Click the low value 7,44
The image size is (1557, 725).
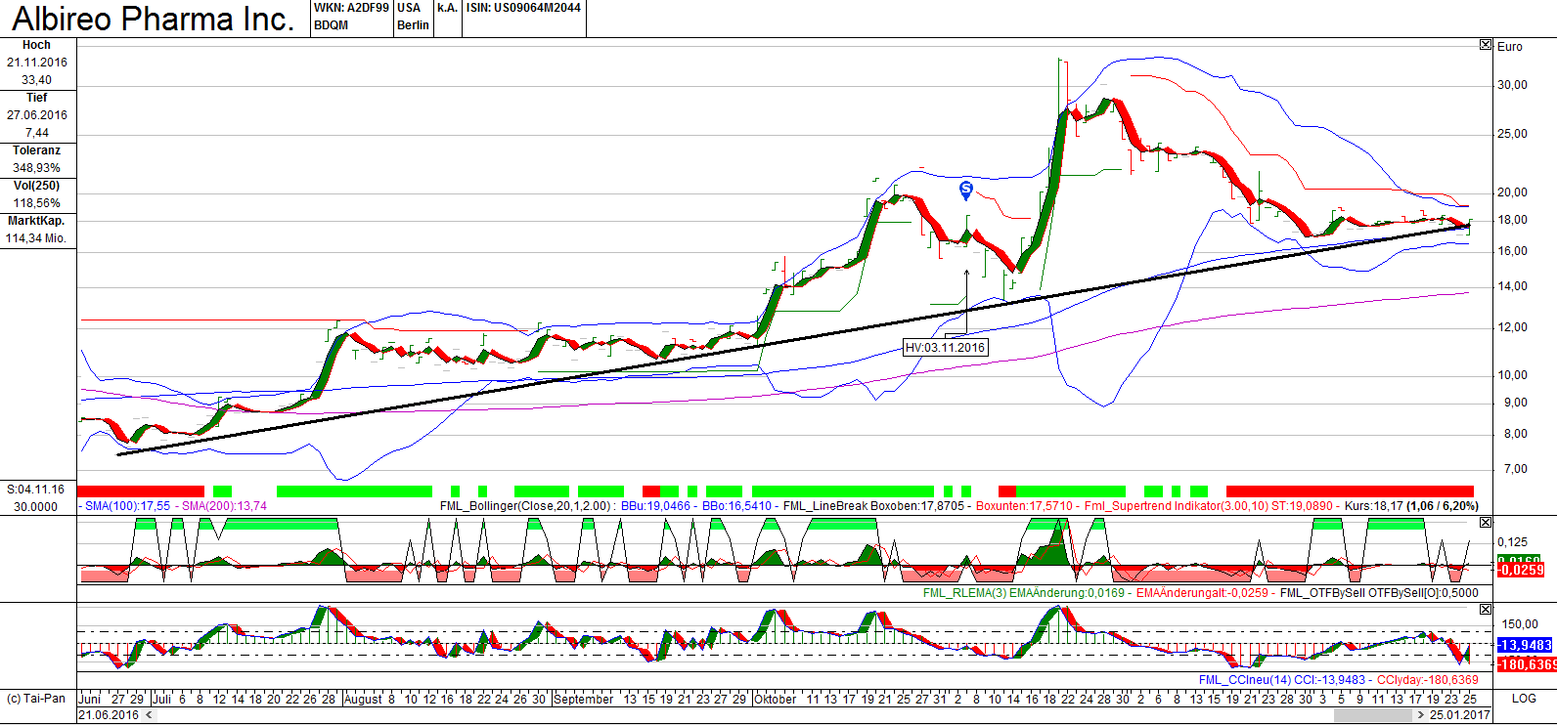37,133
